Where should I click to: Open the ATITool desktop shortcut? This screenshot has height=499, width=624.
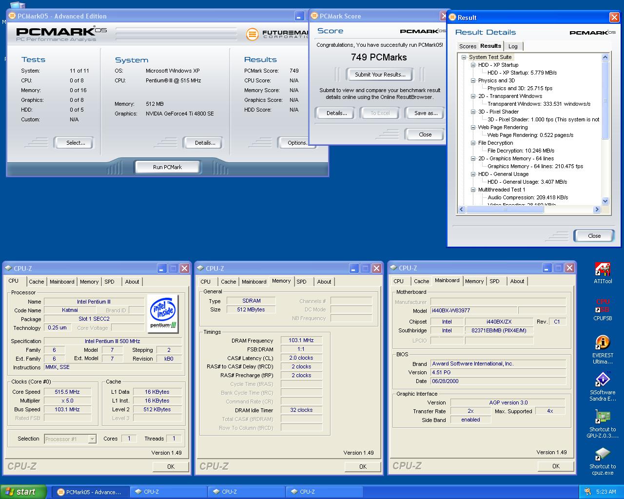603,273
